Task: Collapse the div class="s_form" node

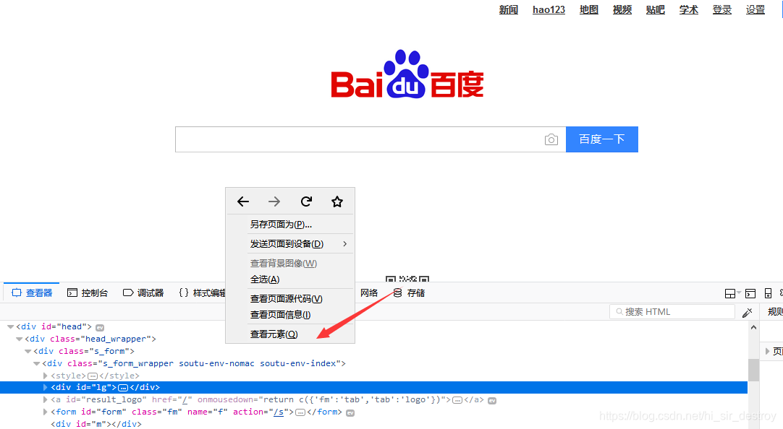Action: (x=28, y=351)
